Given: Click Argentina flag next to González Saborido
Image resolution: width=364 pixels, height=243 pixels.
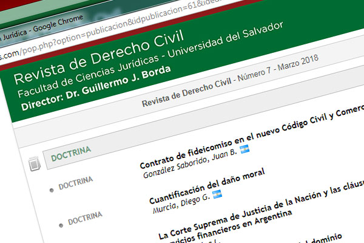Looking at the screenshot, I should [x=244, y=149].
